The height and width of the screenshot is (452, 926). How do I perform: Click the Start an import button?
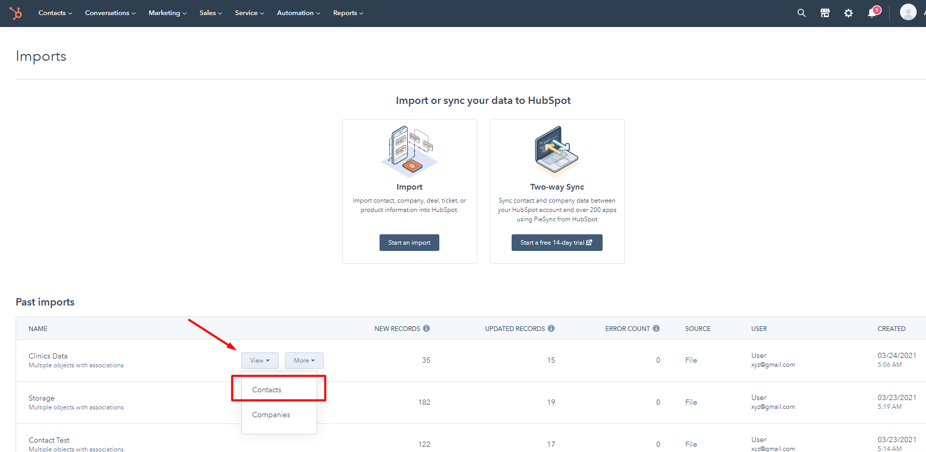(x=409, y=243)
